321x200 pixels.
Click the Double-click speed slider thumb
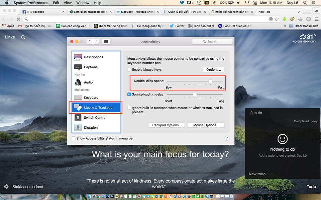pos(210,81)
